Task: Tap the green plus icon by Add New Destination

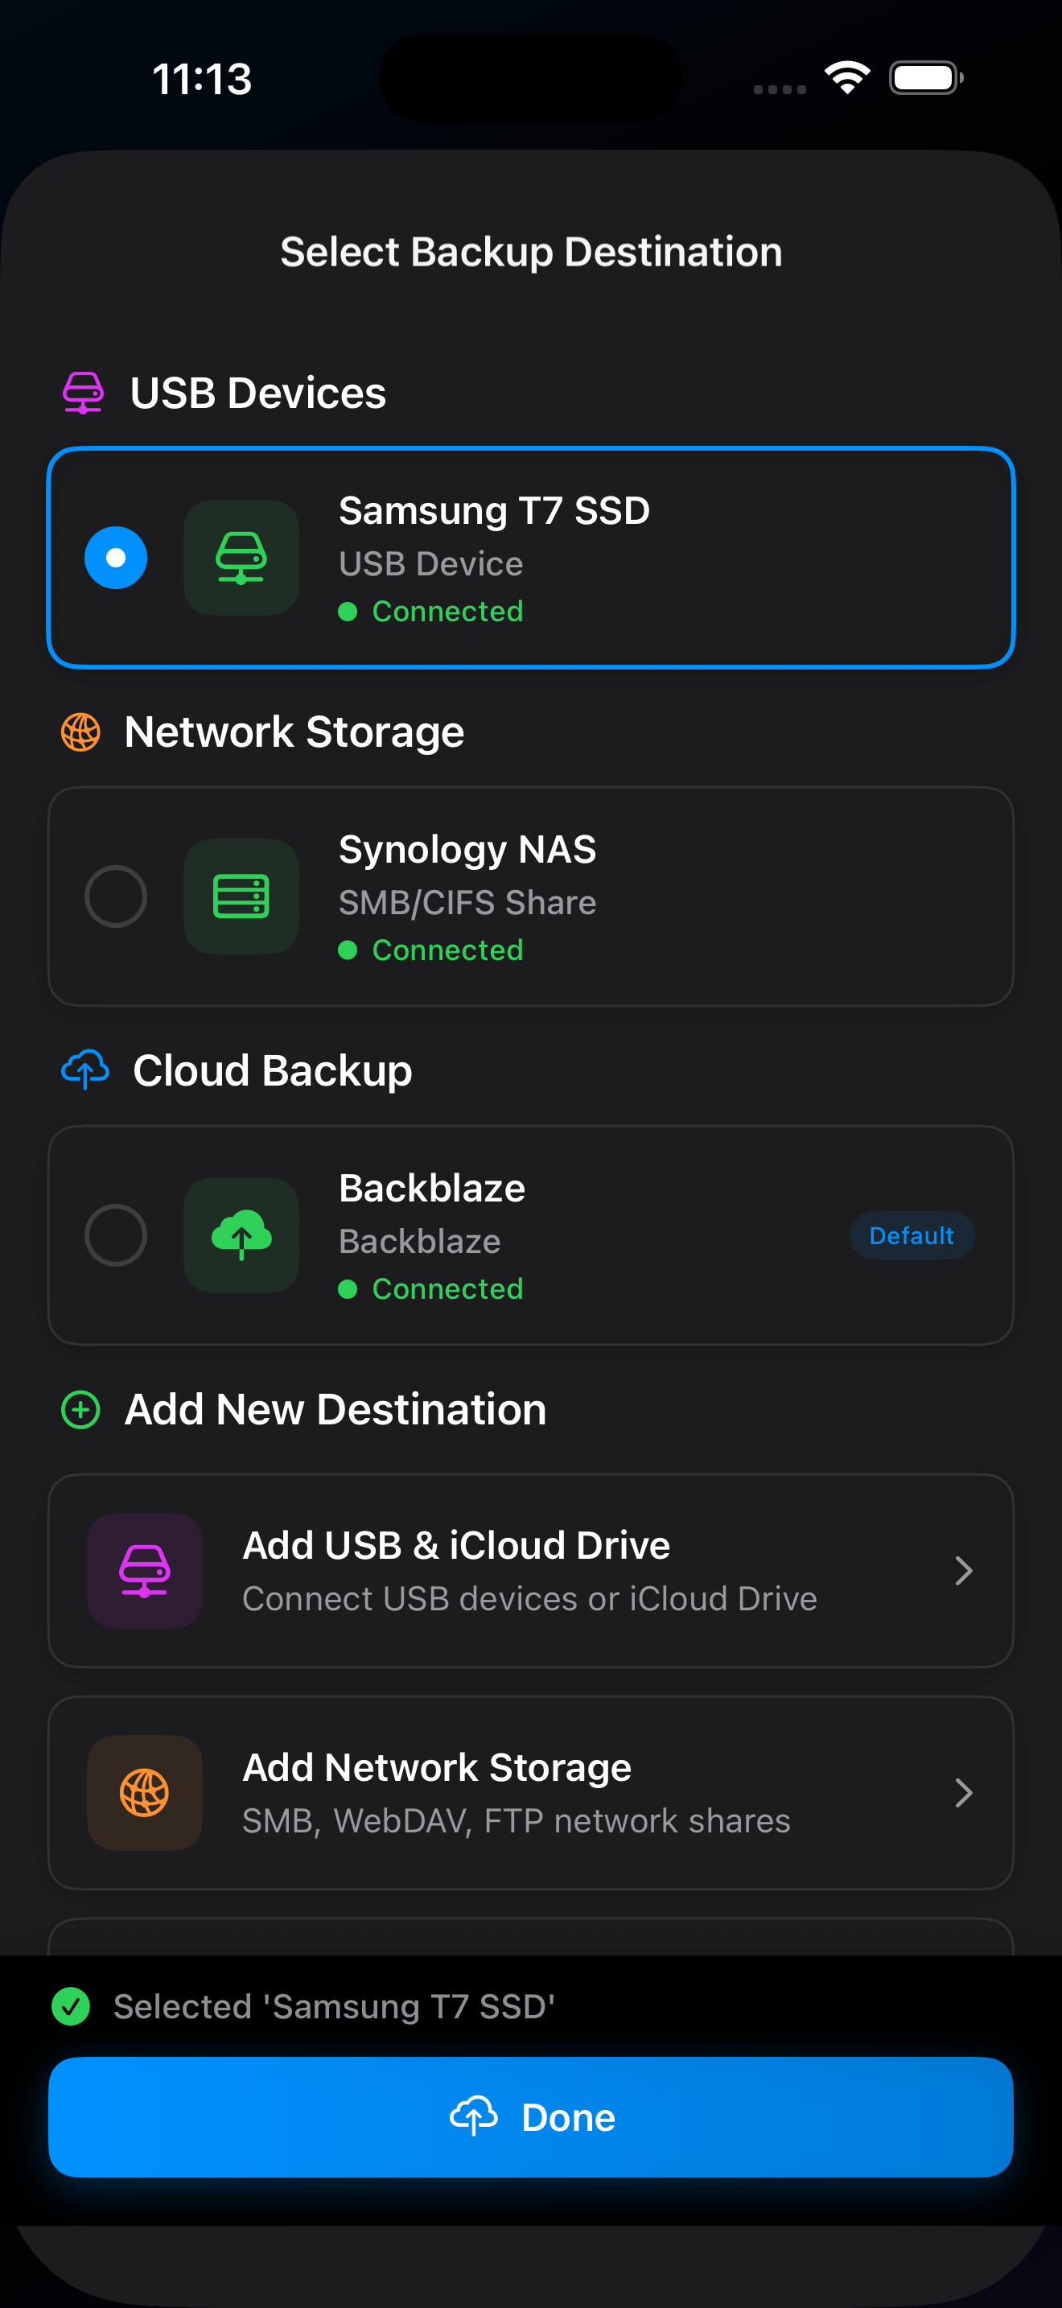Action: click(x=80, y=1409)
